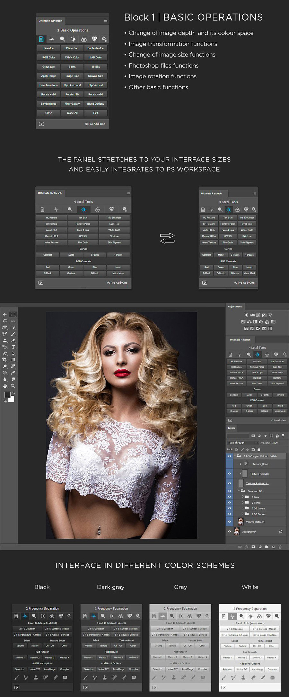Hide the Background layer with its eye icon
Viewport: 289px width, 697px height.
[x=229, y=531]
